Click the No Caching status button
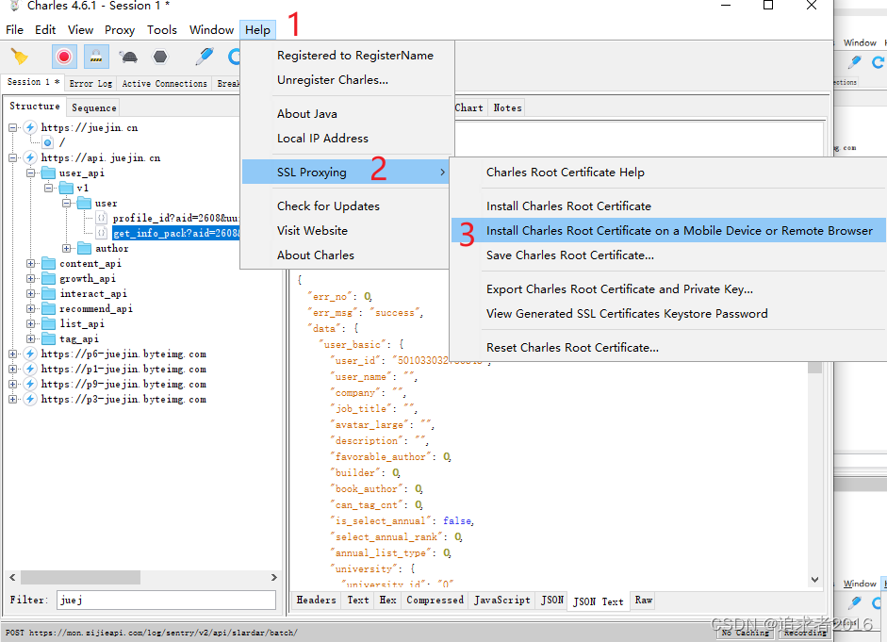 coord(745,633)
